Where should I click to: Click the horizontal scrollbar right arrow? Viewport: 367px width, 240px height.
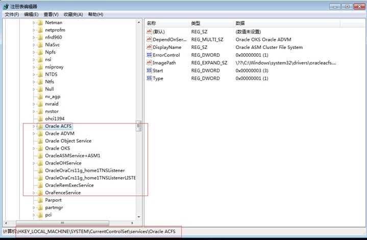132,223
